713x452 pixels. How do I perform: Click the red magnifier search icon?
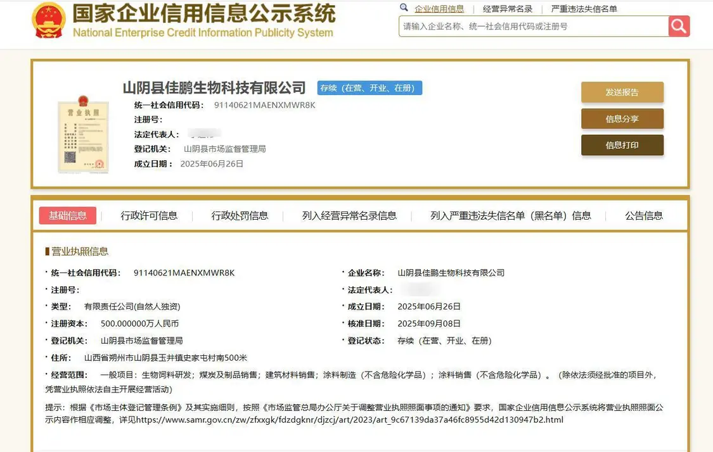pyautogui.click(x=678, y=26)
